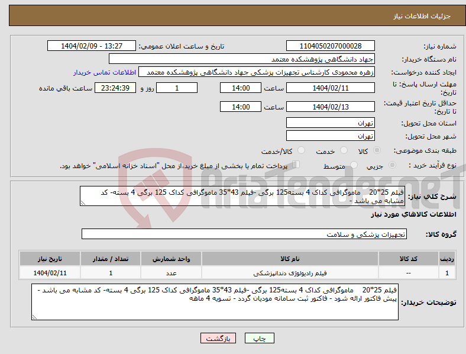Click the تعداد / مقدار column header
Screen dimensions: 466x354
[111, 259]
